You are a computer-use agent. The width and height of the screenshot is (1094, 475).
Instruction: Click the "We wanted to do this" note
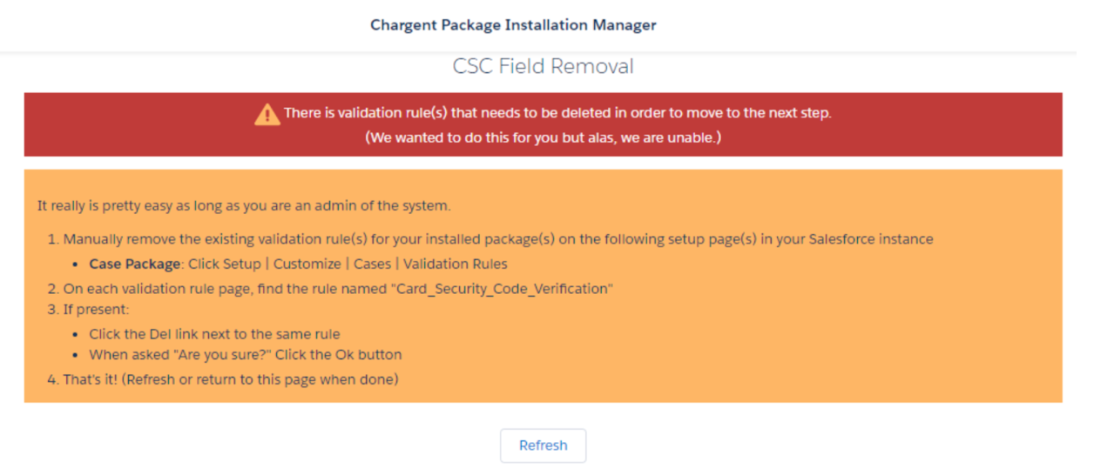[x=543, y=137]
